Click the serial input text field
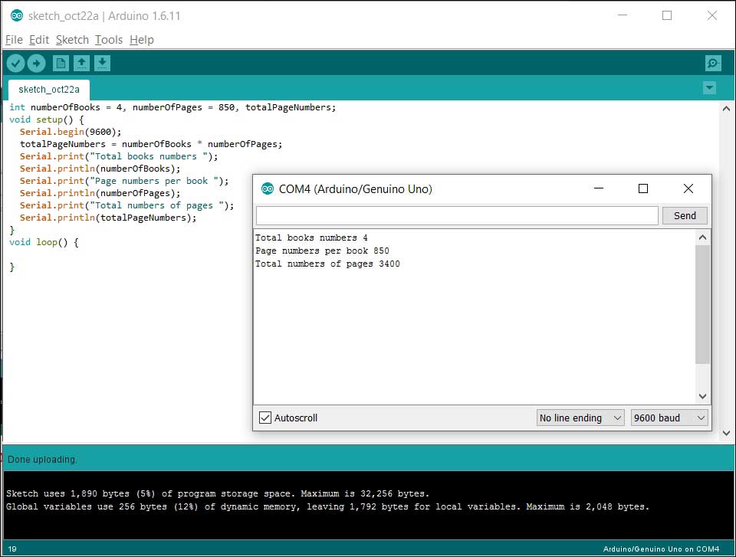Image resolution: width=736 pixels, height=557 pixels. [457, 216]
